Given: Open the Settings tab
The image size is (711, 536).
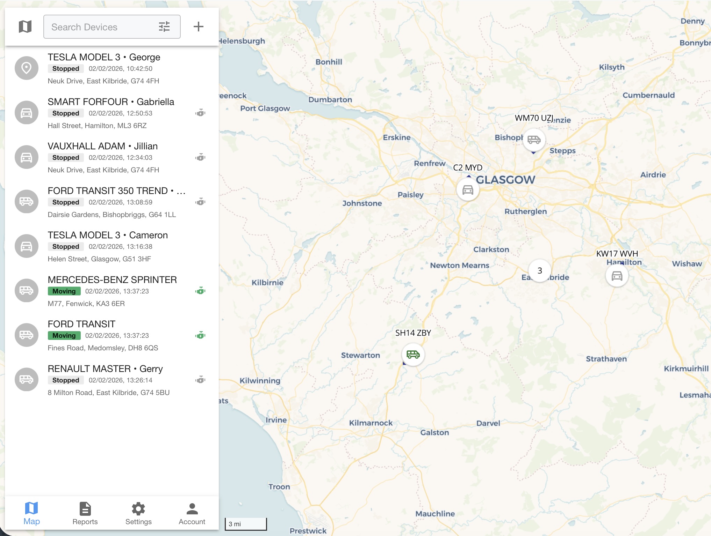Looking at the screenshot, I should click(x=138, y=513).
